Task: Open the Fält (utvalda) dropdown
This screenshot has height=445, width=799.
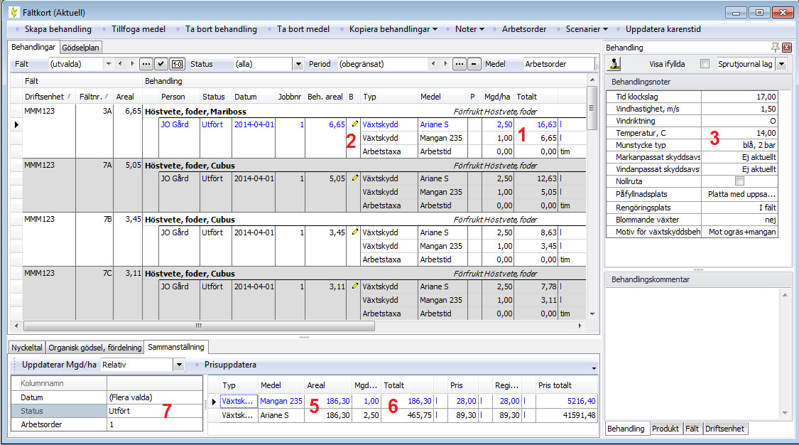Action: click(x=108, y=64)
